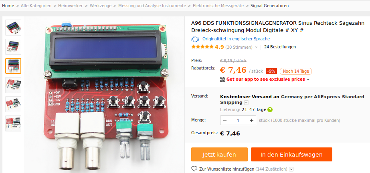Click the green delivery help question mark
Viewport: 370px width, 173px height.
(x=270, y=109)
